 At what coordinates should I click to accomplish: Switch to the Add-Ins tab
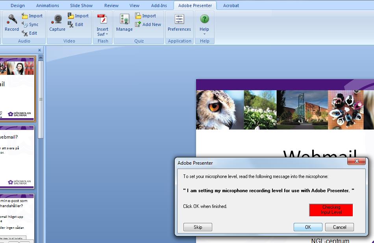[x=159, y=6]
